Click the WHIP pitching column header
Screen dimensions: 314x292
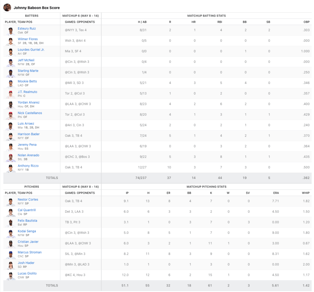(x=305, y=193)
